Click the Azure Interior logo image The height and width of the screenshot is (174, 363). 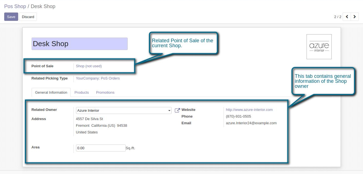click(319, 47)
